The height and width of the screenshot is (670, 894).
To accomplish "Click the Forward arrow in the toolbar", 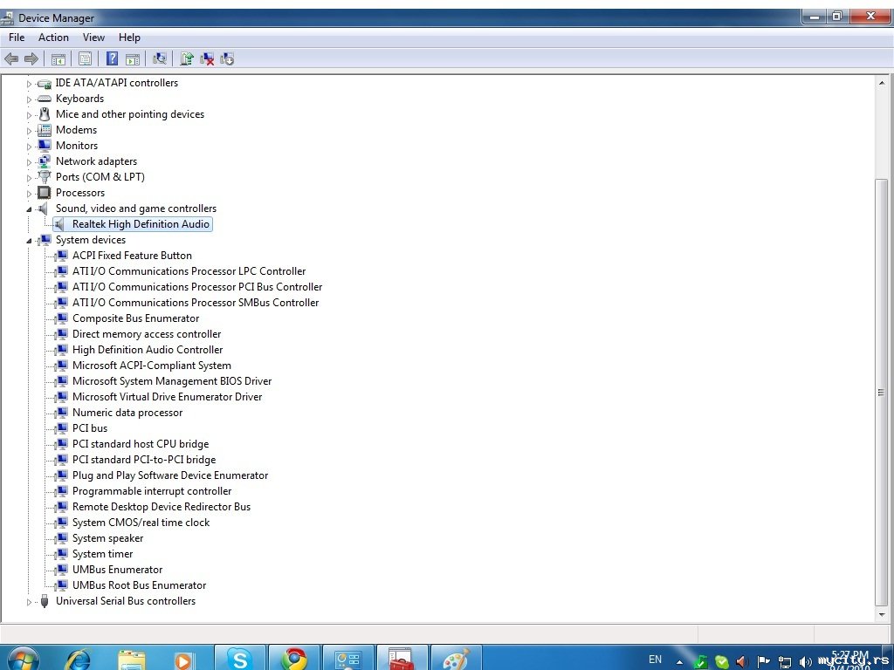I will point(31,58).
